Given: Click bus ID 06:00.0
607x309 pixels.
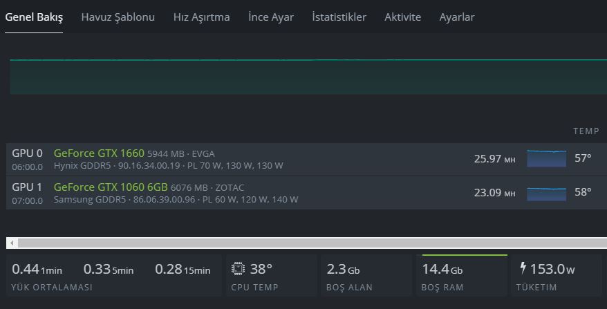Looking at the screenshot, I should [27, 167].
